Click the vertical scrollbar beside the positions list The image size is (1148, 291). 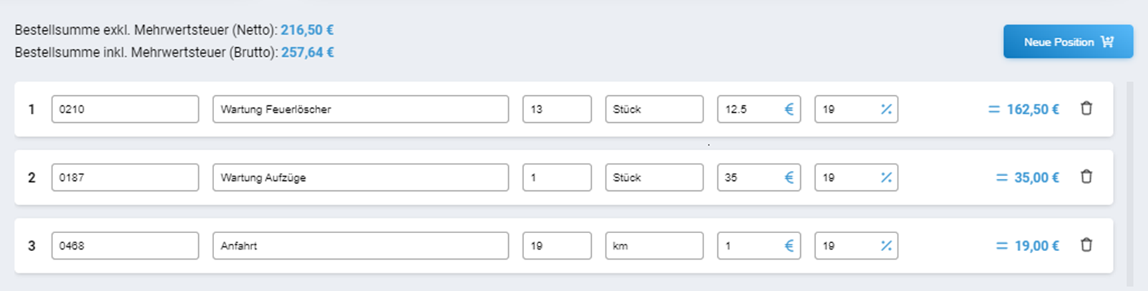(x=1130, y=184)
